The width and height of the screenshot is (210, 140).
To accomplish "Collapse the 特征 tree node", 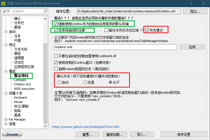I will point(6,45).
